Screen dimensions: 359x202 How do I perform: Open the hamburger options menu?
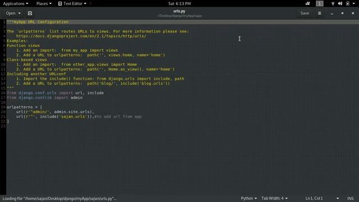tap(319, 13)
